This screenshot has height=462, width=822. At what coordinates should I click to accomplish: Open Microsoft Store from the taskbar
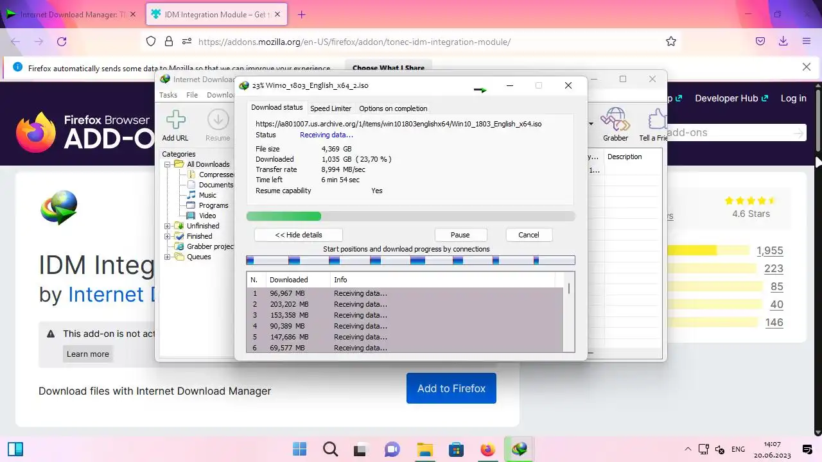456,449
